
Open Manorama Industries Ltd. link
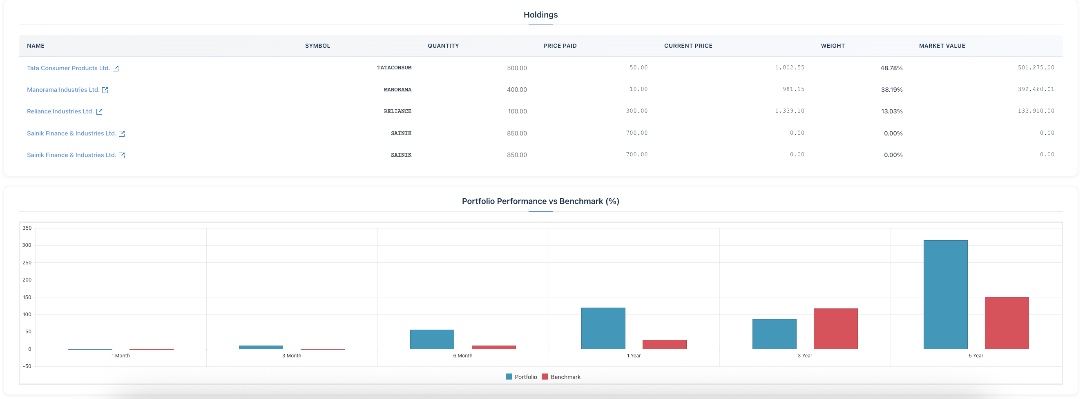coord(63,90)
